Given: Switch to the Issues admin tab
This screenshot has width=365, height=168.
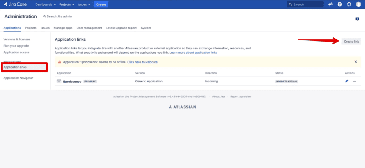Looking at the screenshot, I should (x=45, y=28).
